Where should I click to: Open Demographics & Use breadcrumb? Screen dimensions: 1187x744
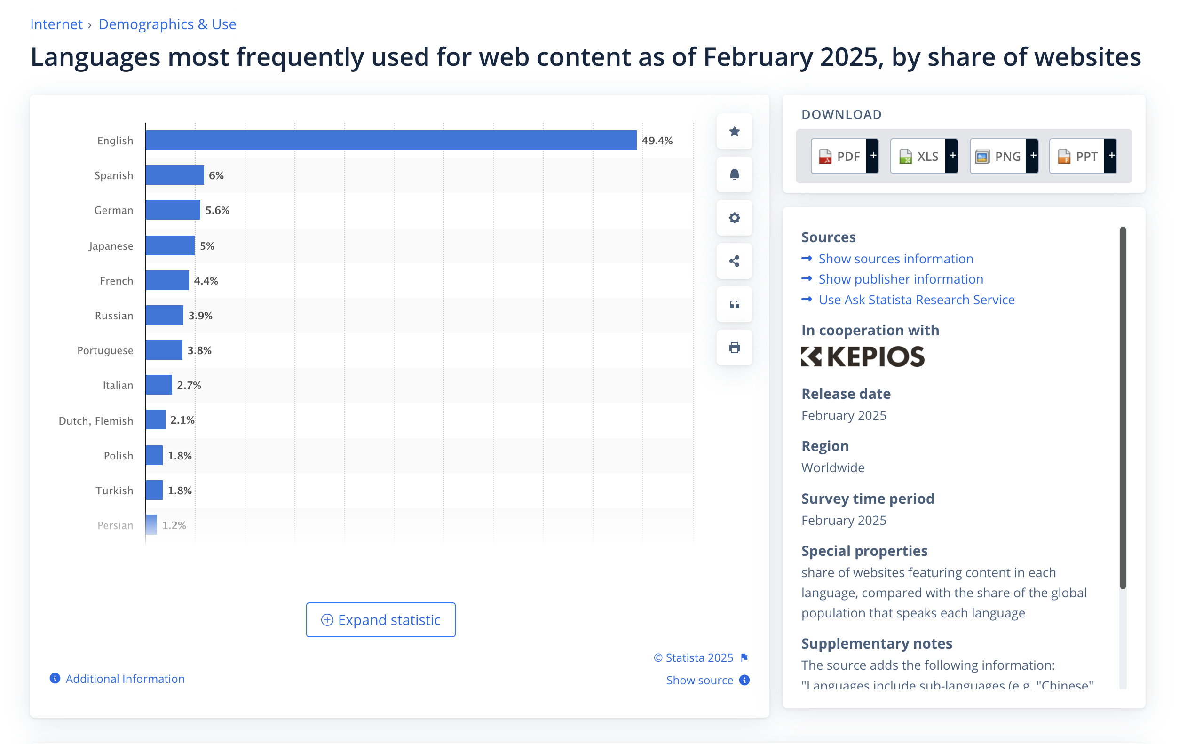tap(167, 24)
